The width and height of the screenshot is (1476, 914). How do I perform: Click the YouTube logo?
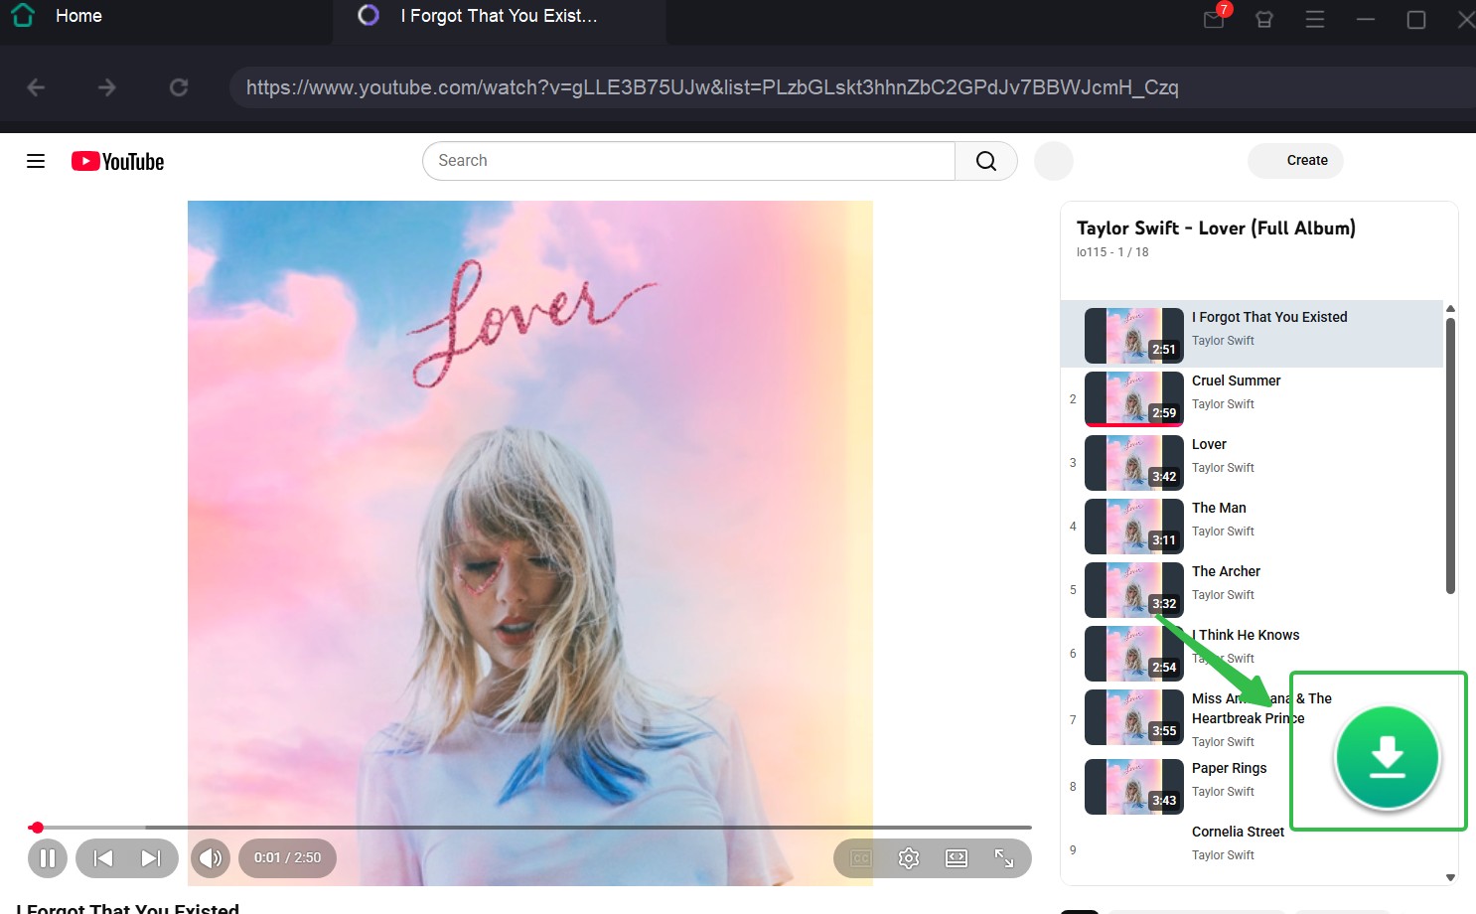[x=117, y=160]
